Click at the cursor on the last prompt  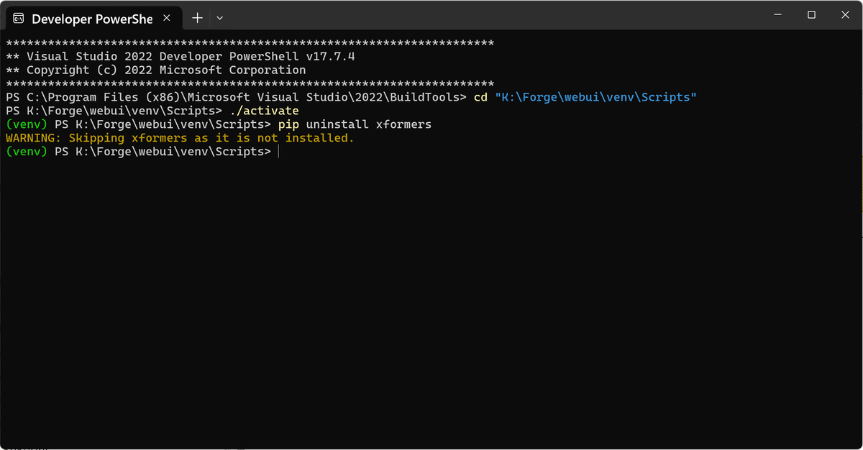[x=278, y=152]
